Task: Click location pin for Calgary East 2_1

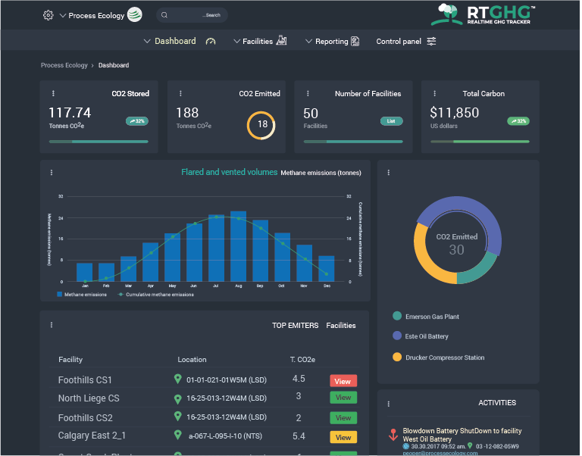Action: pyautogui.click(x=178, y=435)
